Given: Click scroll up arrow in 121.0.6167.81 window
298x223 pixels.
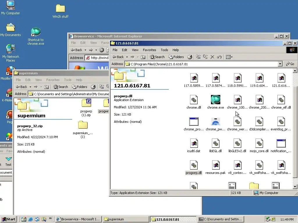Looking at the screenshot, I should (295, 71).
